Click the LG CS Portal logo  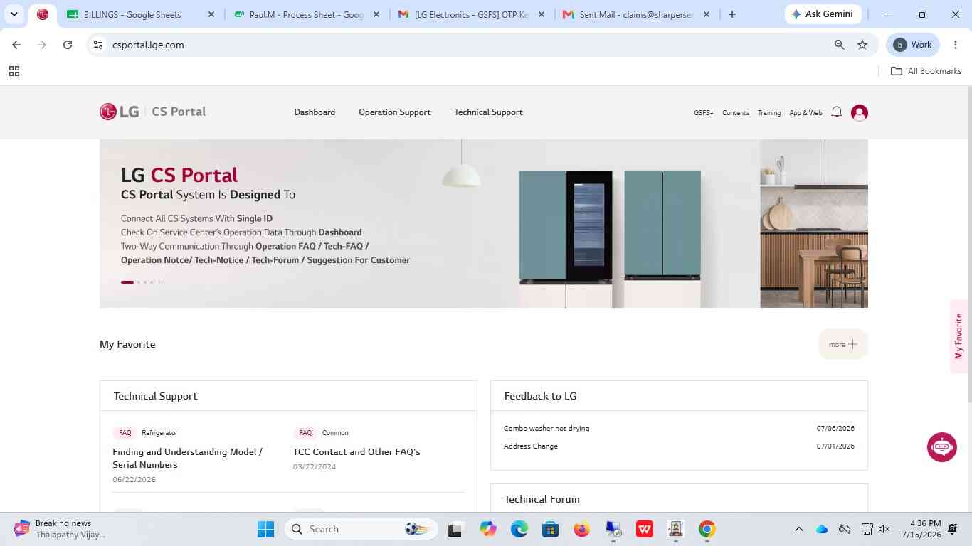tap(153, 112)
